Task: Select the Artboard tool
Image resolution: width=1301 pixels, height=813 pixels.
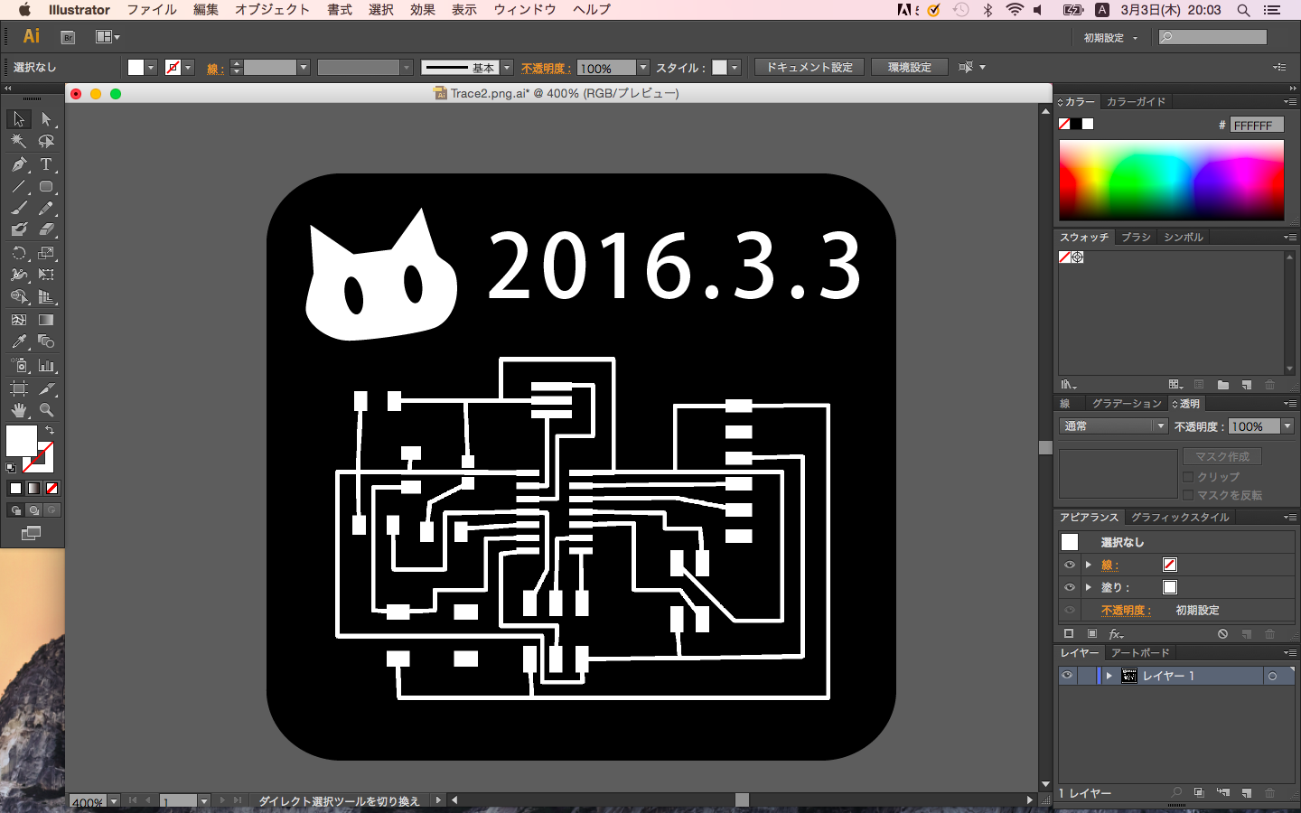Action: click(18, 388)
